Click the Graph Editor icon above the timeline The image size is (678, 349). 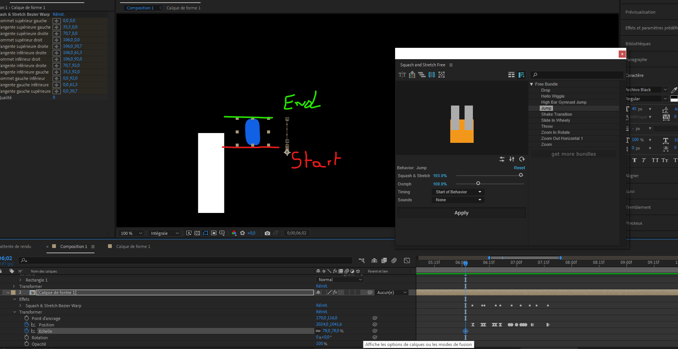[407, 260]
